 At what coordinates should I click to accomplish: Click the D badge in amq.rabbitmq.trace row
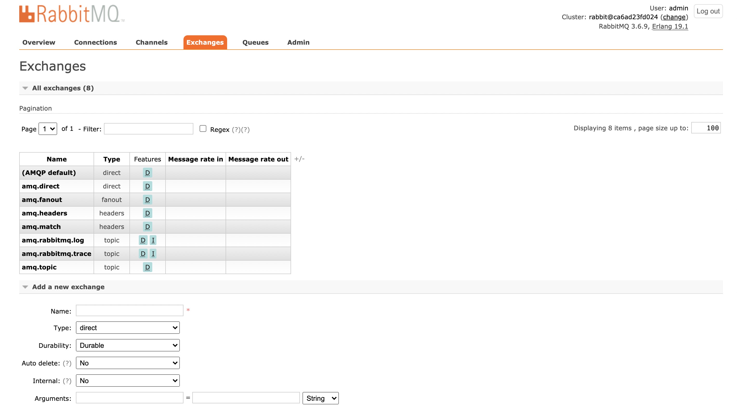(x=143, y=254)
